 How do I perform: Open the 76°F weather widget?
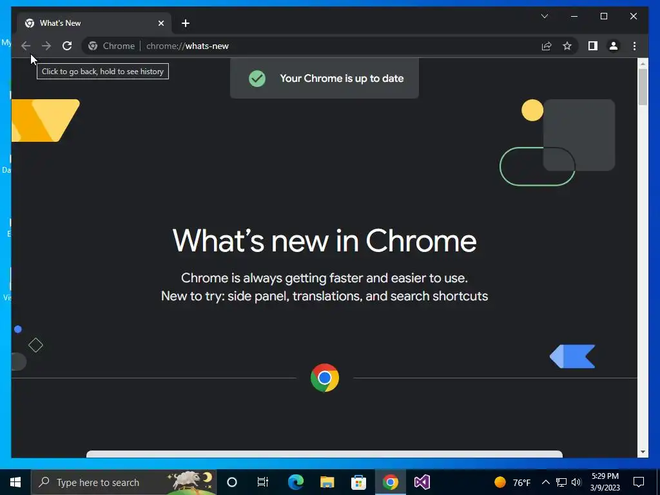click(512, 482)
